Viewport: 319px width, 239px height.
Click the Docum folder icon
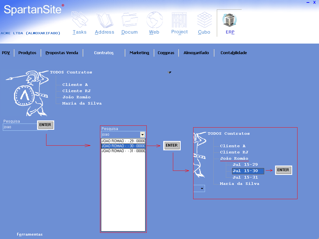point(130,20)
